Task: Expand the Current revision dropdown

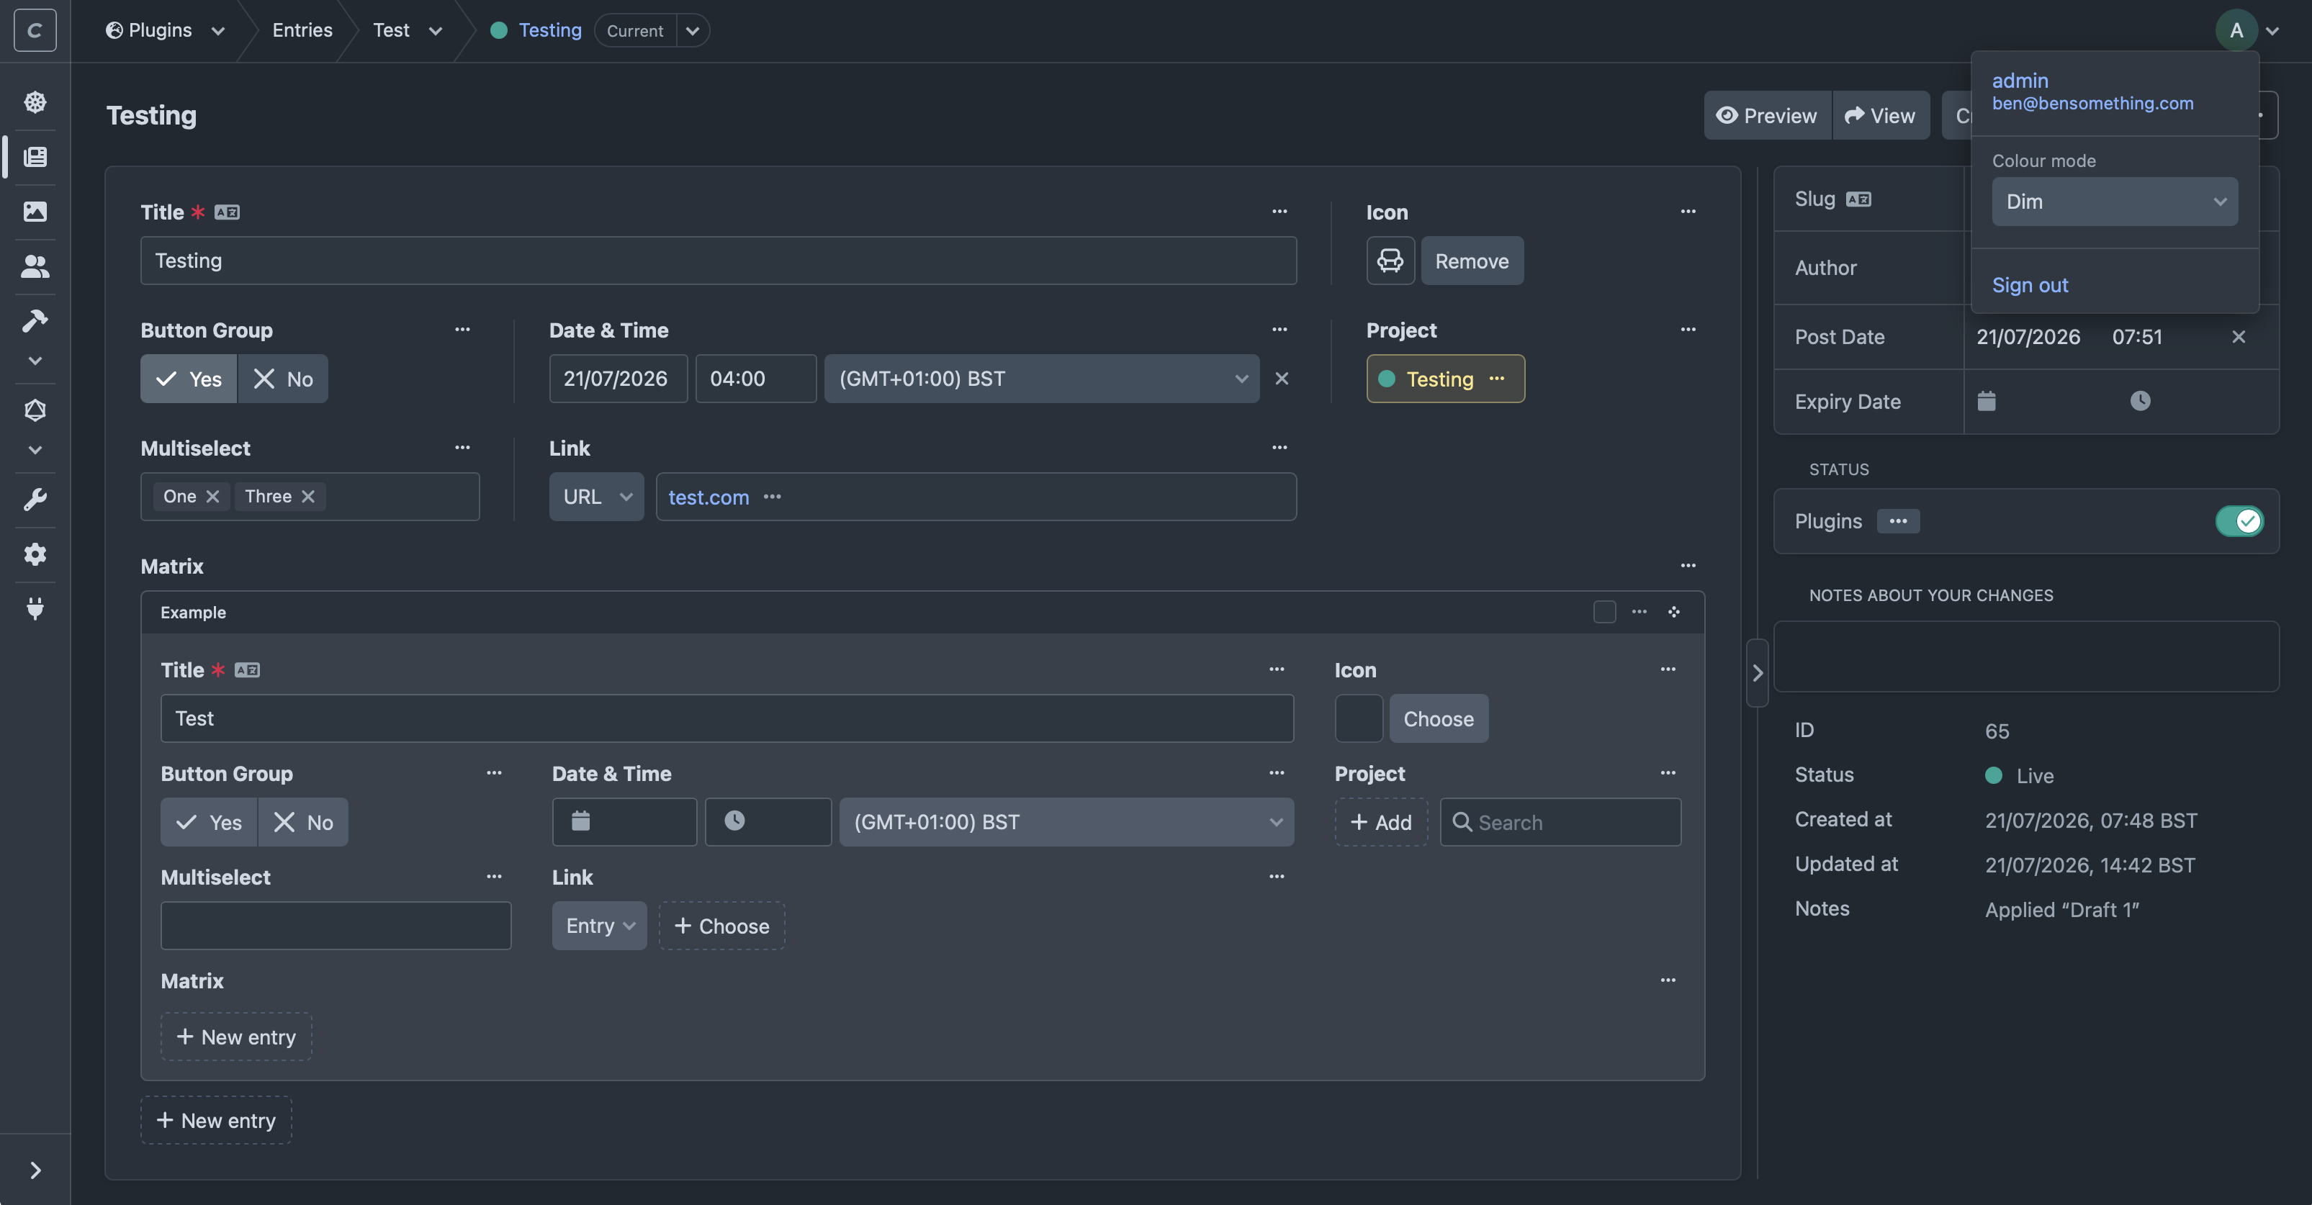Action: coord(692,30)
